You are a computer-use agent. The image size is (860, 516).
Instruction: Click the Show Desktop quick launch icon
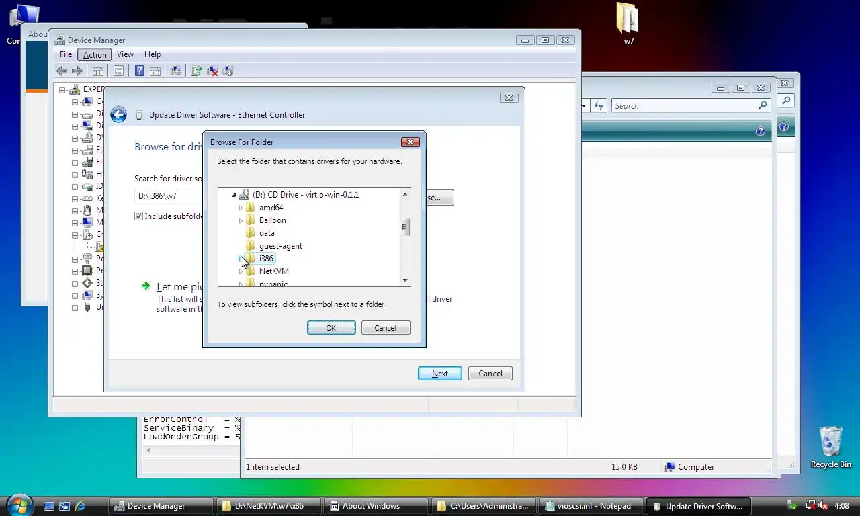pos(48,506)
